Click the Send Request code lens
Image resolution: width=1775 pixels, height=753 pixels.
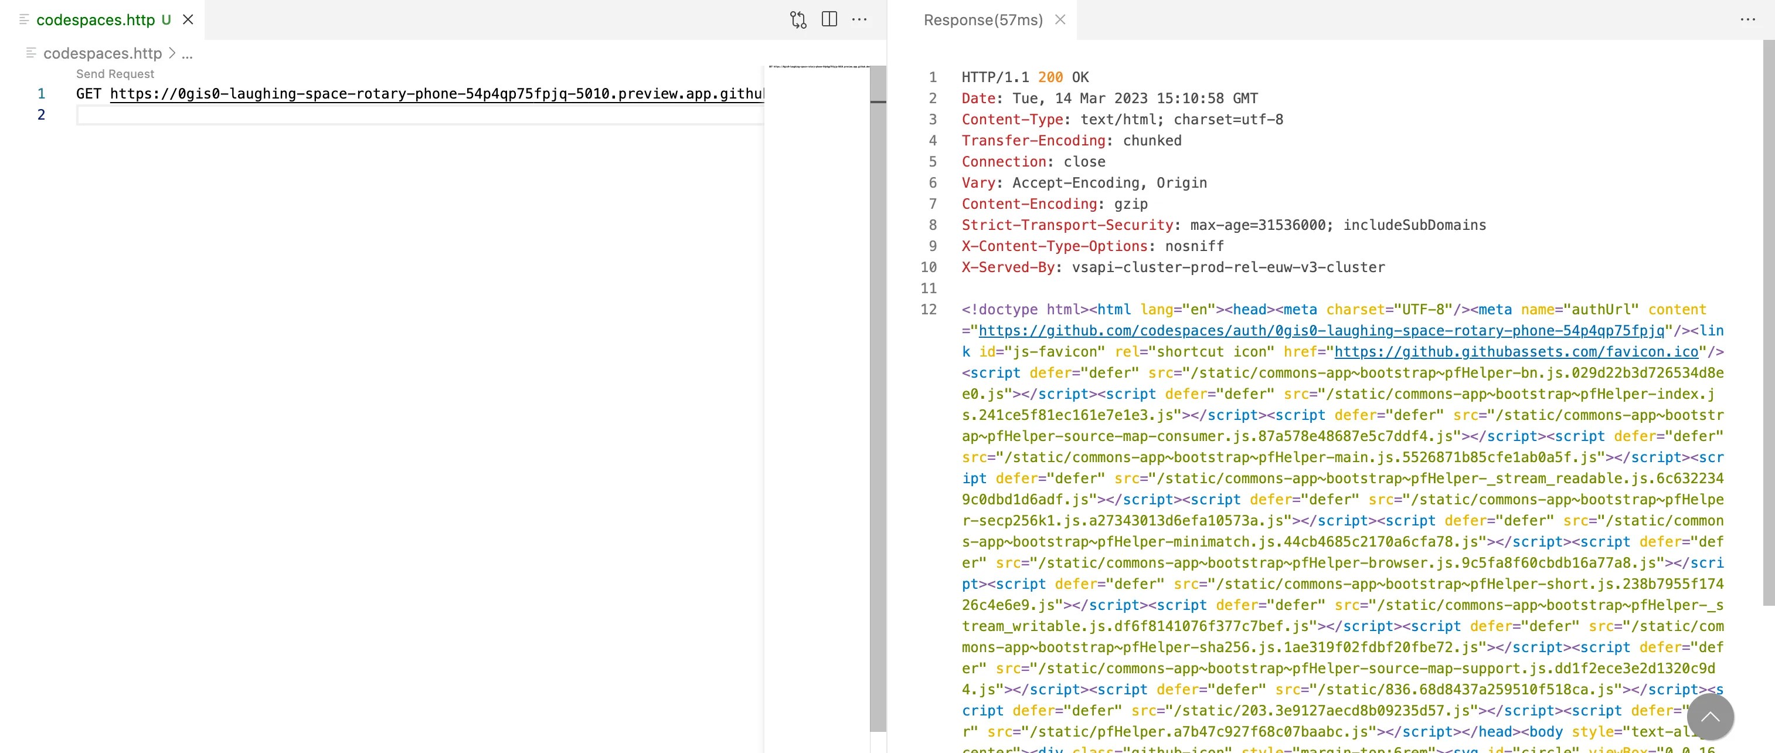pos(115,74)
